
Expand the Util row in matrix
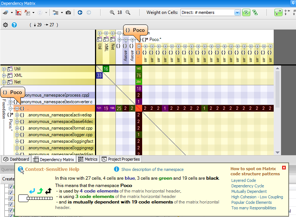coord(4,69)
